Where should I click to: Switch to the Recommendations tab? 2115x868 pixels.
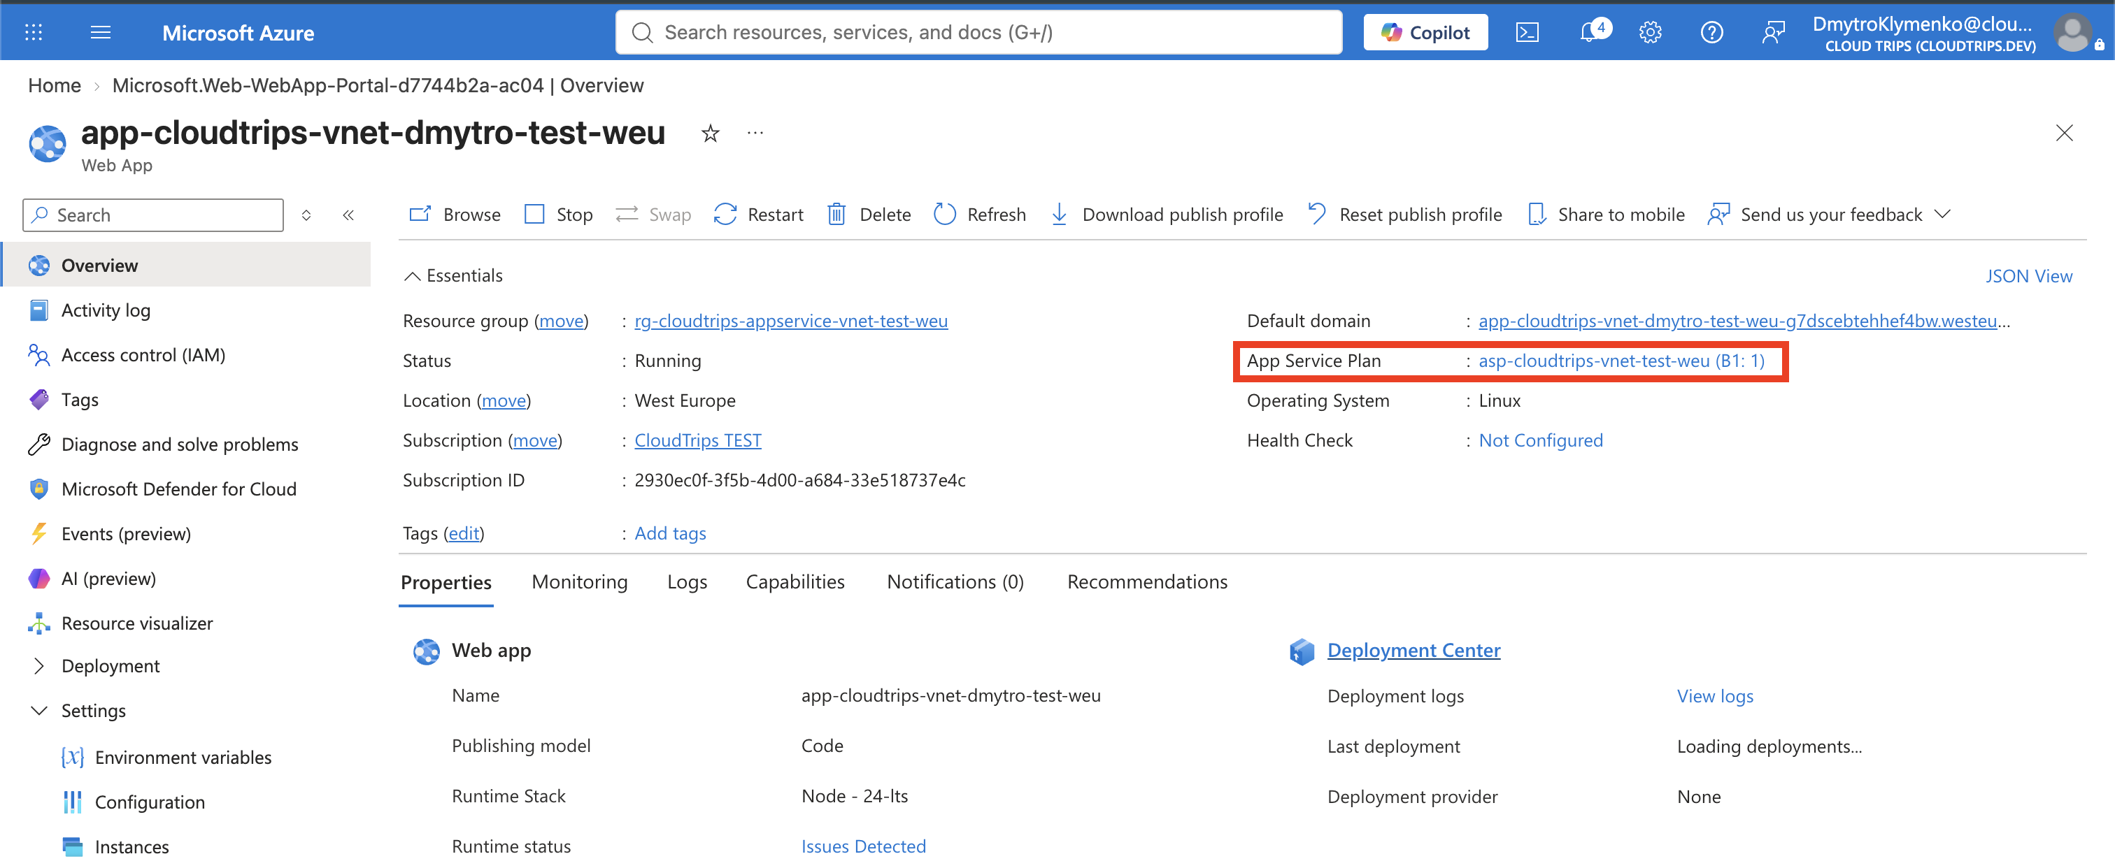1147,581
